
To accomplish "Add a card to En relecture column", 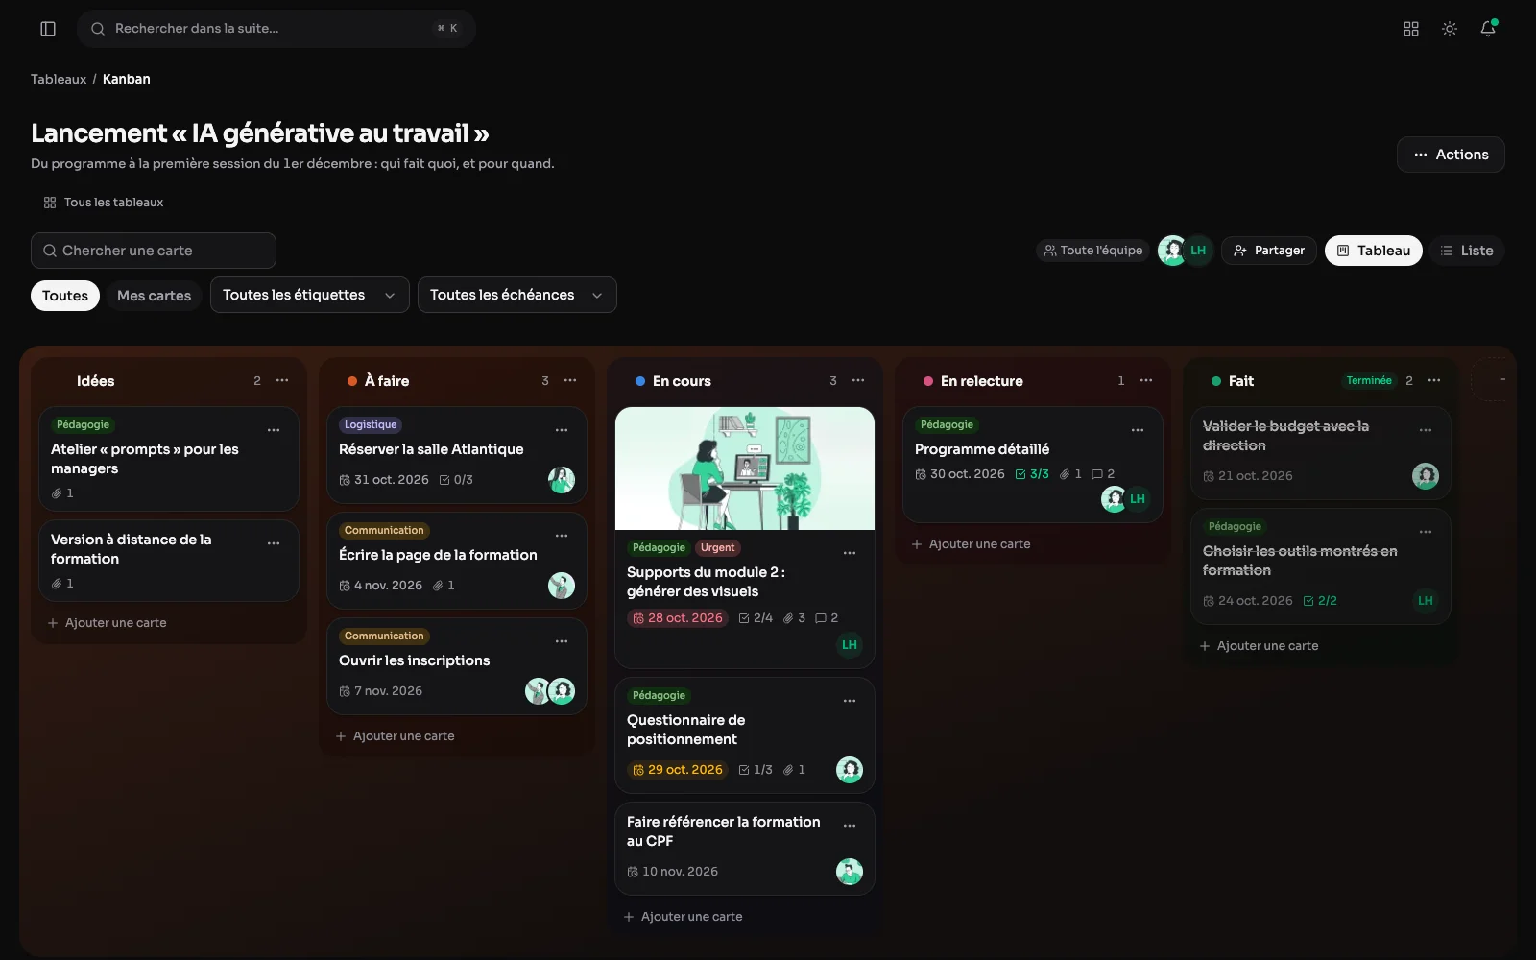I will pos(972,544).
